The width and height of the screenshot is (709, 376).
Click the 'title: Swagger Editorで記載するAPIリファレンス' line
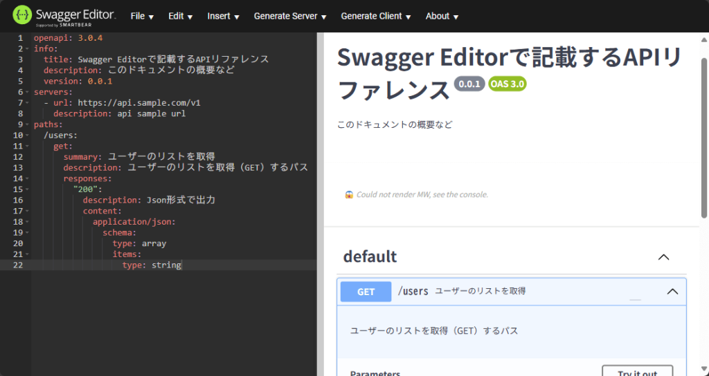point(156,59)
